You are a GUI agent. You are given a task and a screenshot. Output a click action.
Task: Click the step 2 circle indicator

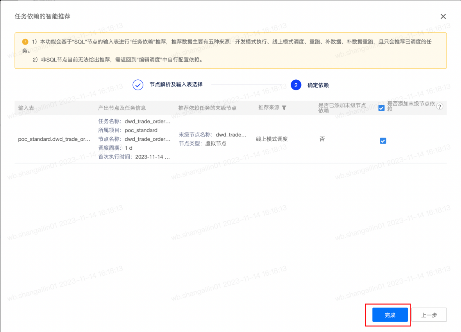[296, 85]
